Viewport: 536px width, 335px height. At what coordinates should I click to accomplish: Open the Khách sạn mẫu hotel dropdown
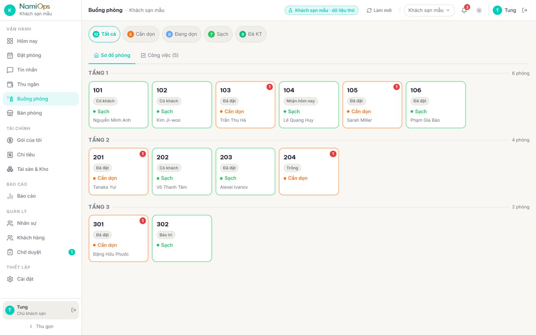pyautogui.click(x=429, y=10)
